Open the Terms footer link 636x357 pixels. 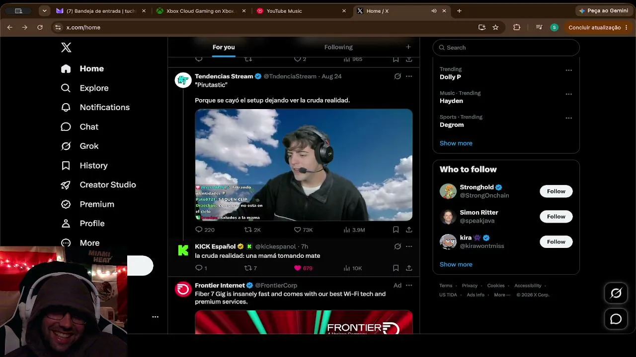coord(446,286)
